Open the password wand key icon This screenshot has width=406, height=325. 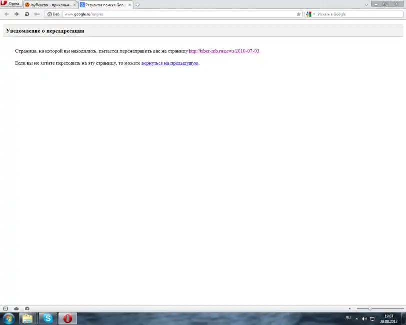[37, 14]
